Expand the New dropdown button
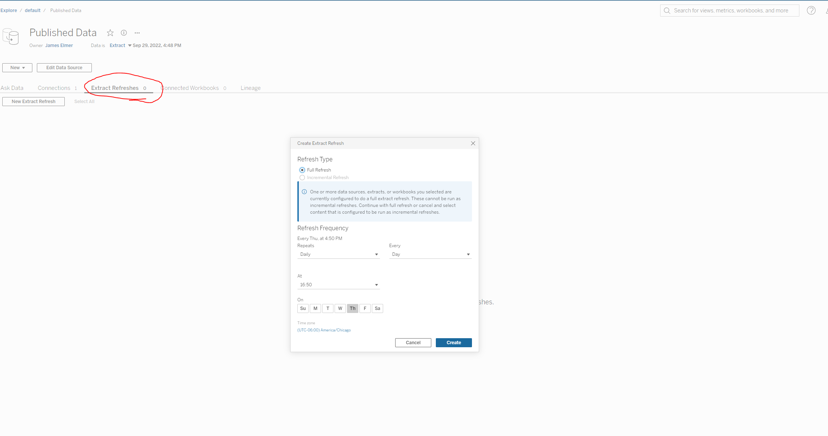This screenshot has height=436, width=828. tap(17, 68)
